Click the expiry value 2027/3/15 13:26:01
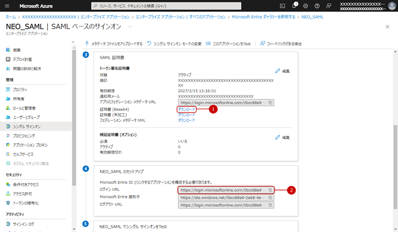Viewport: 398px width, 232px height. 197,91
